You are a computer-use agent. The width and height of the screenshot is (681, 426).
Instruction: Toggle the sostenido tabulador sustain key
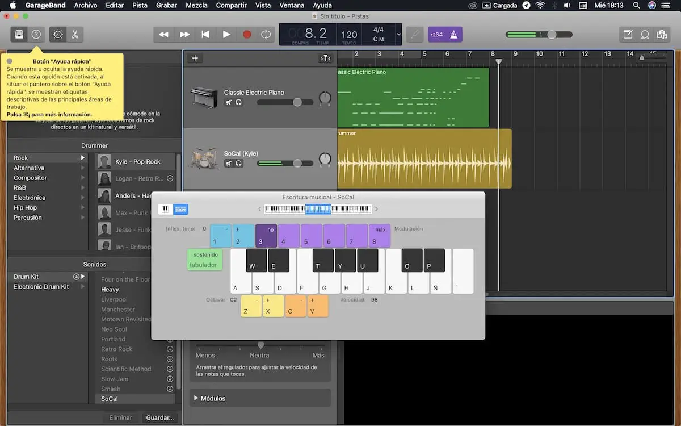[205, 260]
